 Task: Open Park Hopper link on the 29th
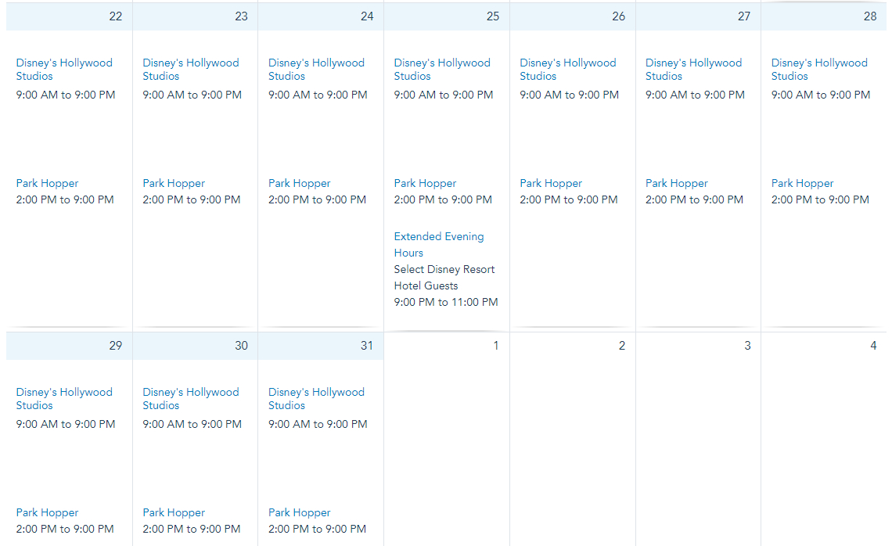(47, 512)
